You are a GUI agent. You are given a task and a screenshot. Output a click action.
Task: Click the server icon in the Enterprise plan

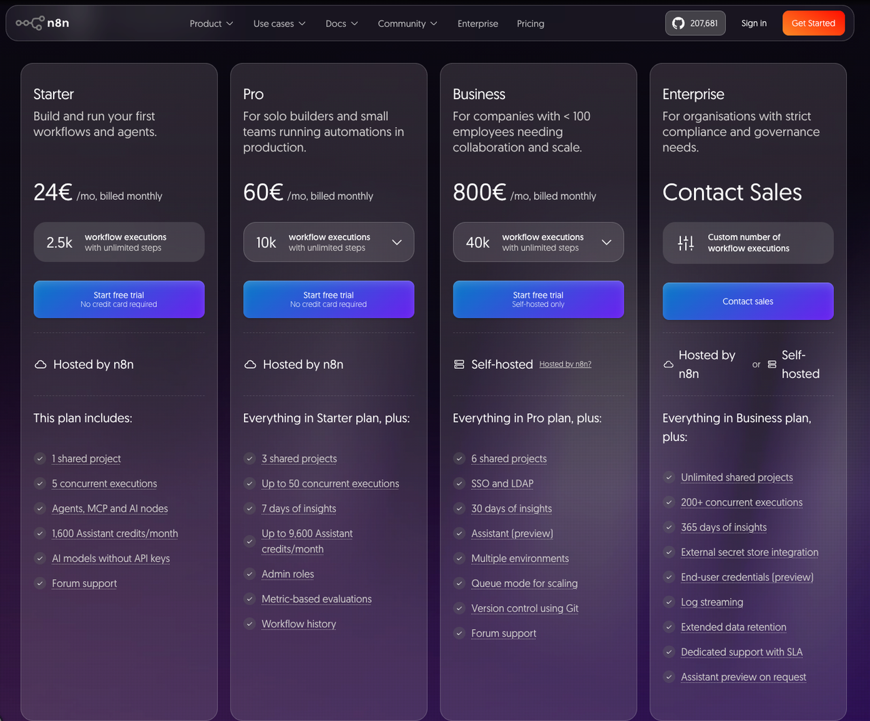pyautogui.click(x=772, y=364)
